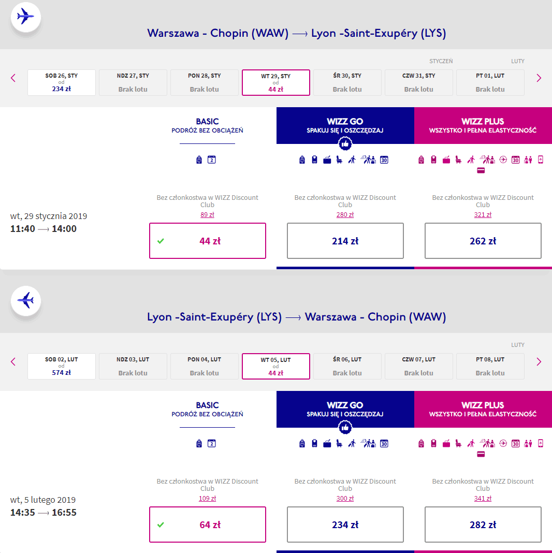
Task: Click the credit card icon under outbound WIZZ PLUS
Action: (481, 171)
